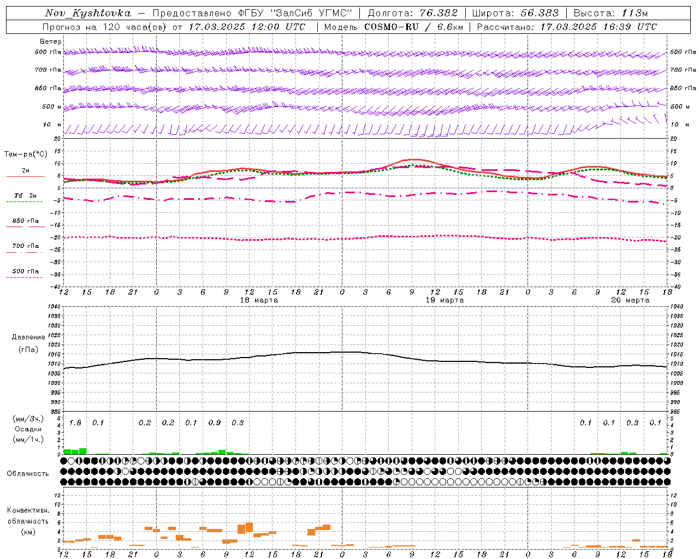Screen dimensions: 699x559
Task: Click the 'Модель COSMO-RU / 6.6км' text
Action: (x=394, y=27)
